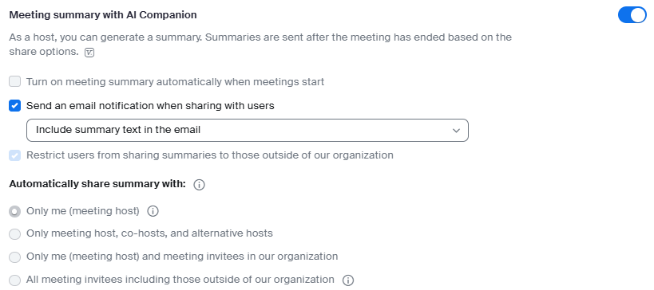Uncheck "Send an email notification" checkbox

[x=14, y=106]
